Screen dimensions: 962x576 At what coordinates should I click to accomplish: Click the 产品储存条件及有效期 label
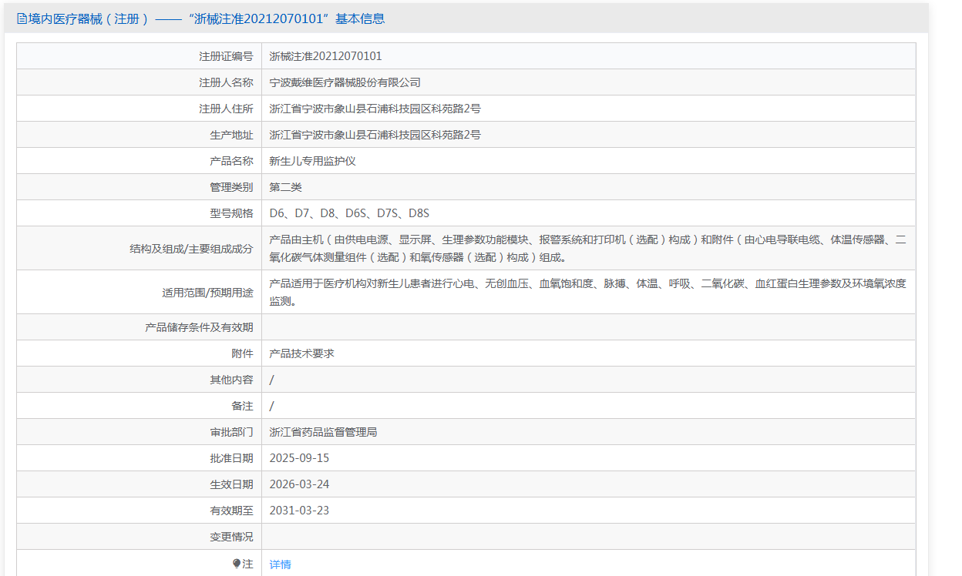coord(199,327)
